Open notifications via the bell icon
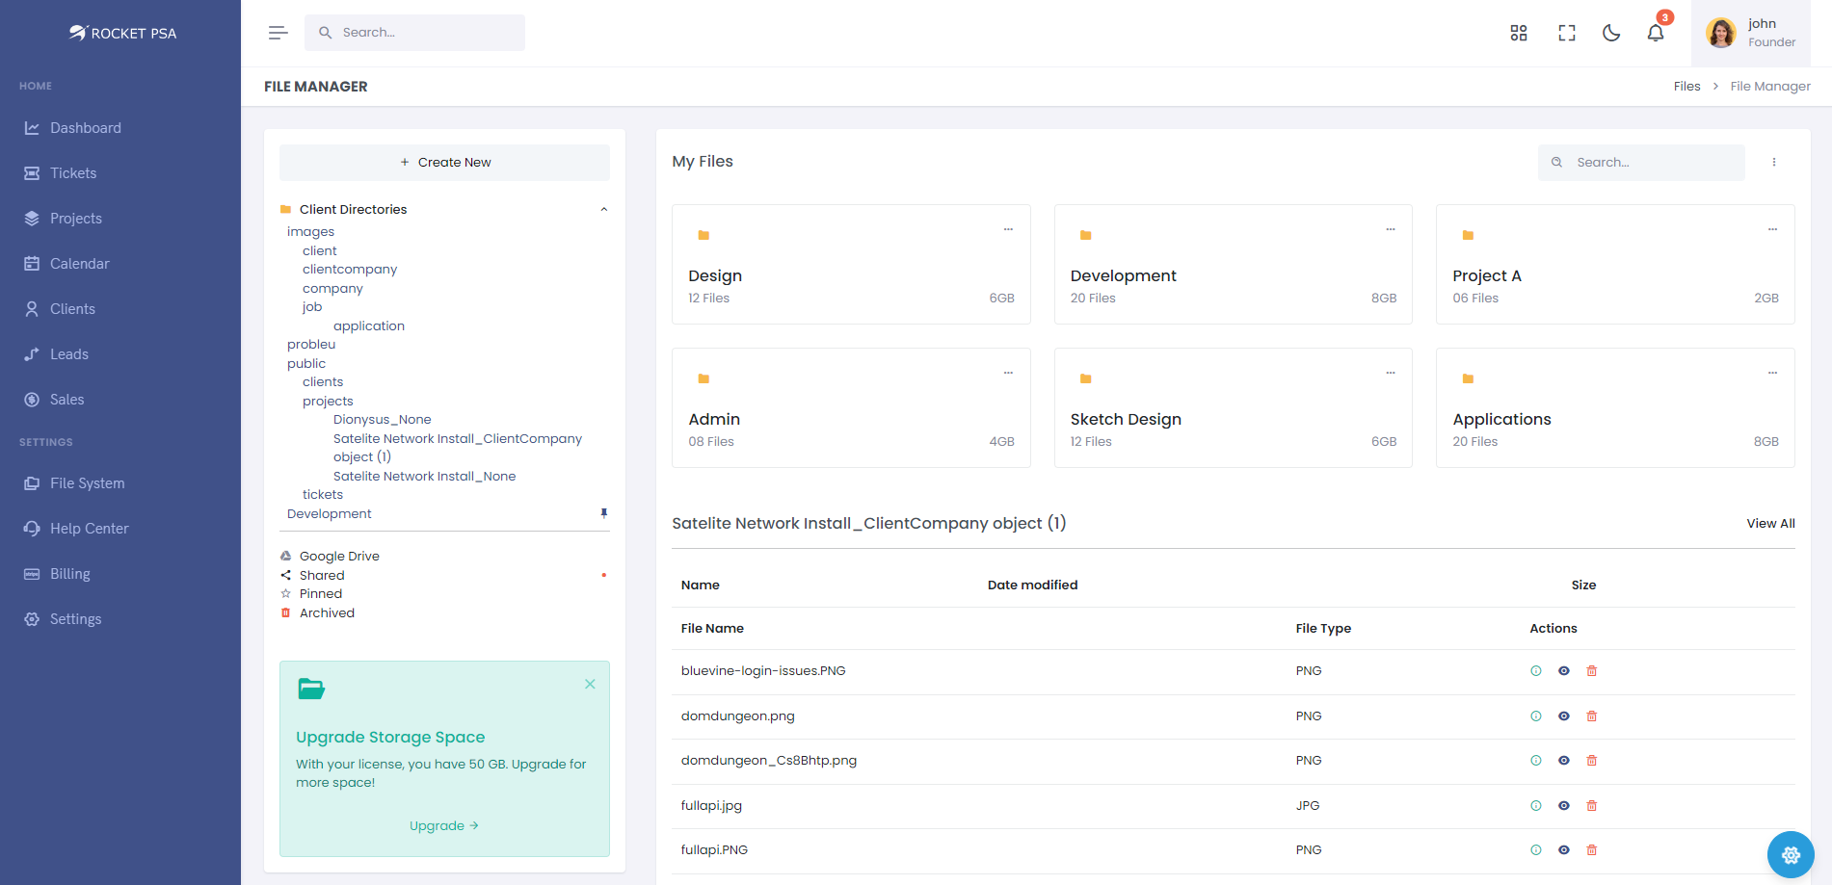This screenshot has width=1832, height=885. [x=1655, y=33]
